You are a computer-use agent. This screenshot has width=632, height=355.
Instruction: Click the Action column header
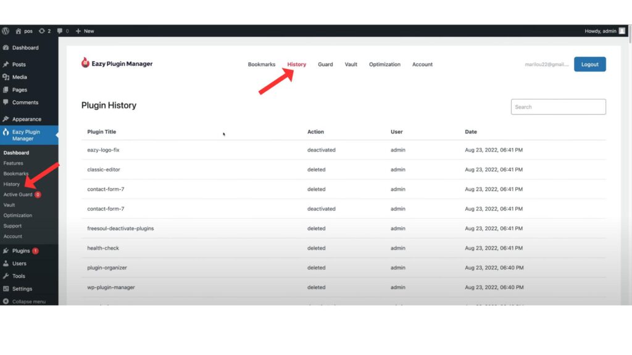coord(315,132)
